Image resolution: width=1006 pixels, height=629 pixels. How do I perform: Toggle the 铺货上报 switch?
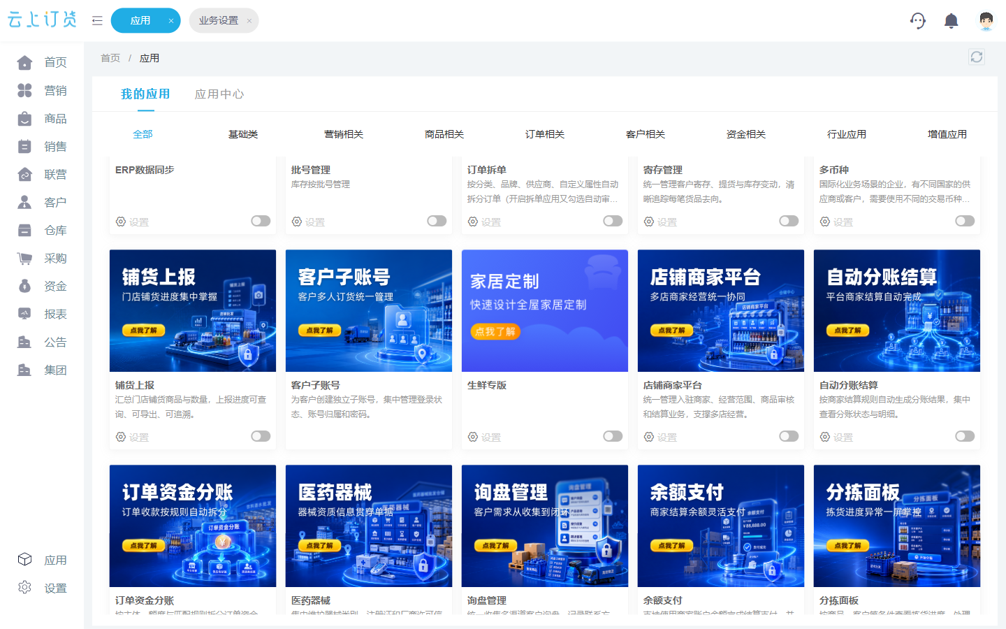point(261,436)
